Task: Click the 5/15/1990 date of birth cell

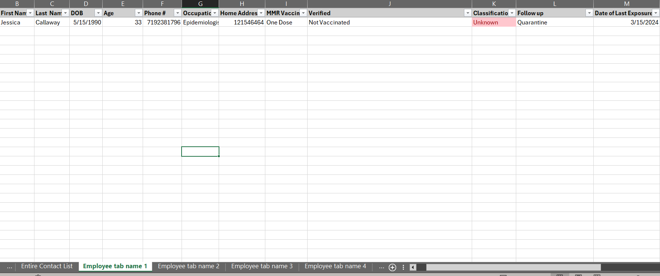Action: 86,22
